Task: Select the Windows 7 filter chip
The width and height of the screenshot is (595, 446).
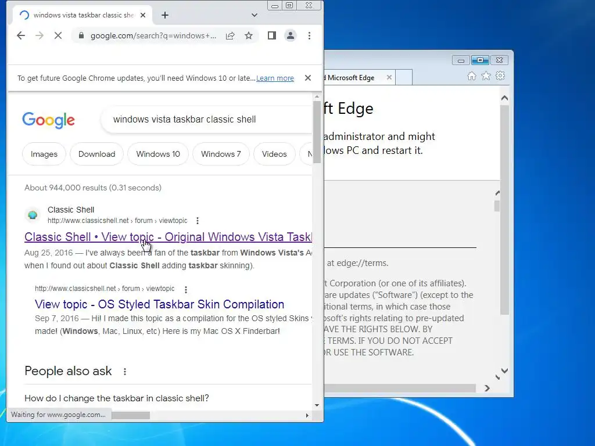Action: click(221, 154)
